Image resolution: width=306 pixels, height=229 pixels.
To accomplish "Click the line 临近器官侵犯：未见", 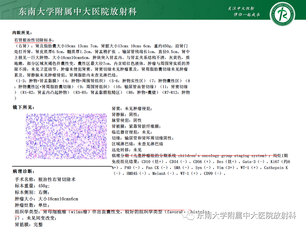I will [x=132, y=132].
